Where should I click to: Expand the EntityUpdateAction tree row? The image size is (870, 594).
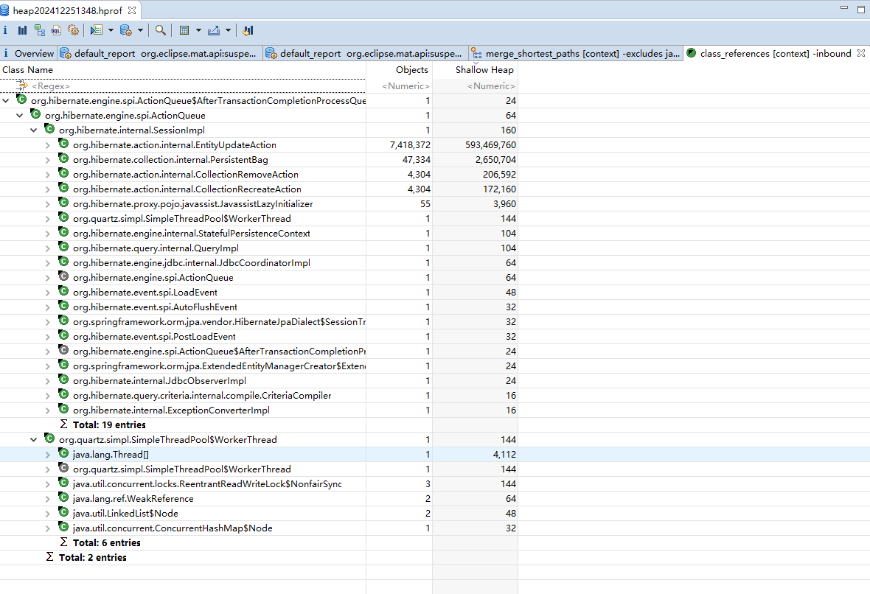pos(48,145)
